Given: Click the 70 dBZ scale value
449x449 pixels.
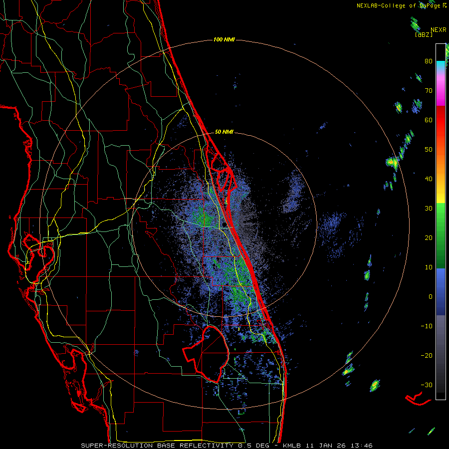Looking at the screenshot, I should point(429,90).
